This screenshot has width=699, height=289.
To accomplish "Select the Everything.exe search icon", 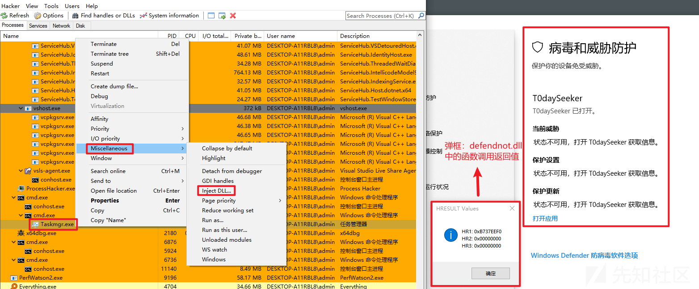I will (x=14, y=286).
